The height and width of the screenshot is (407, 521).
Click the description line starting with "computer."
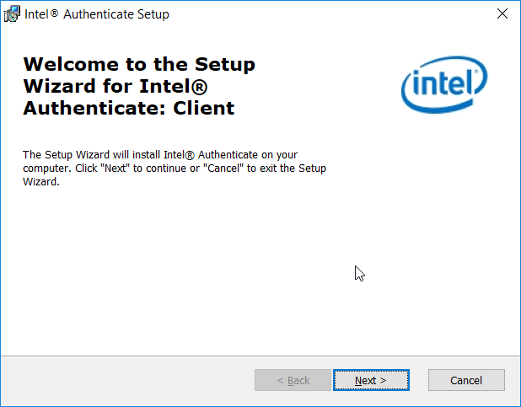point(175,169)
